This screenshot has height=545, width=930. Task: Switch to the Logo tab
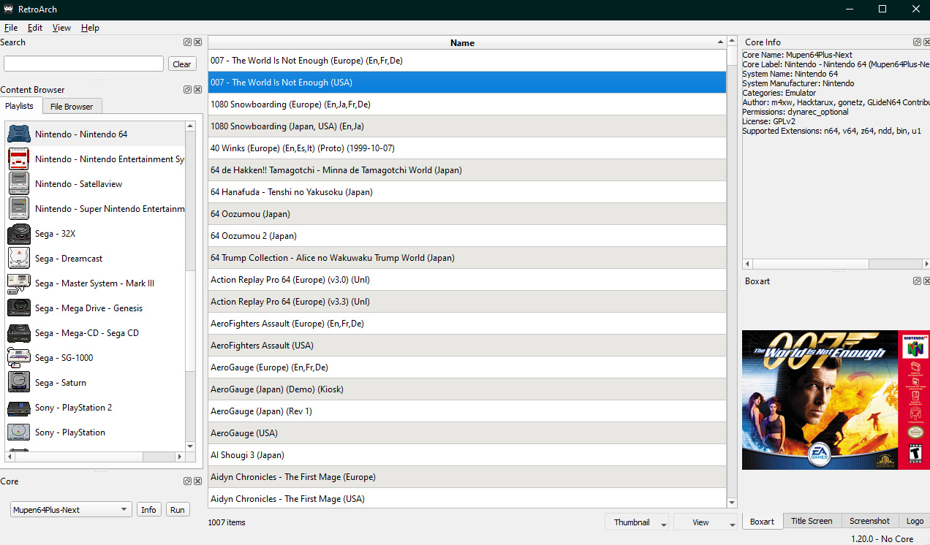pyautogui.click(x=915, y=521)
